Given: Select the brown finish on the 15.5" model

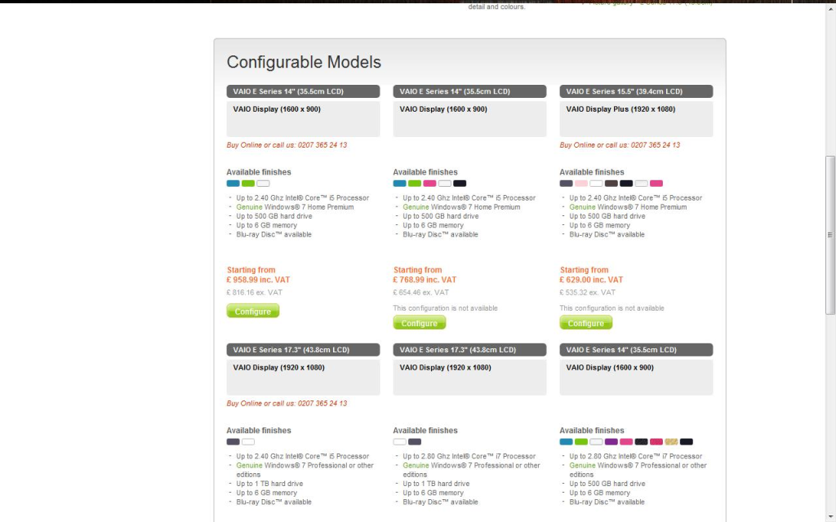Looking at the screenshot, I should [x=611, y=184].
